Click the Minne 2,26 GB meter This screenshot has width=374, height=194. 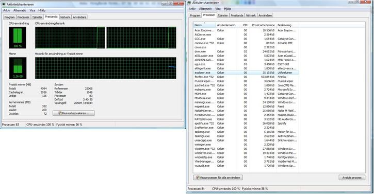[x=18, y=68]
